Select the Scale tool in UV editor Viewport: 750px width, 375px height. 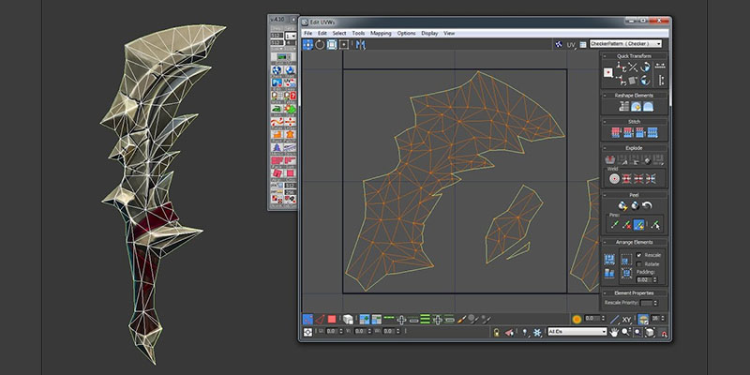332,44
